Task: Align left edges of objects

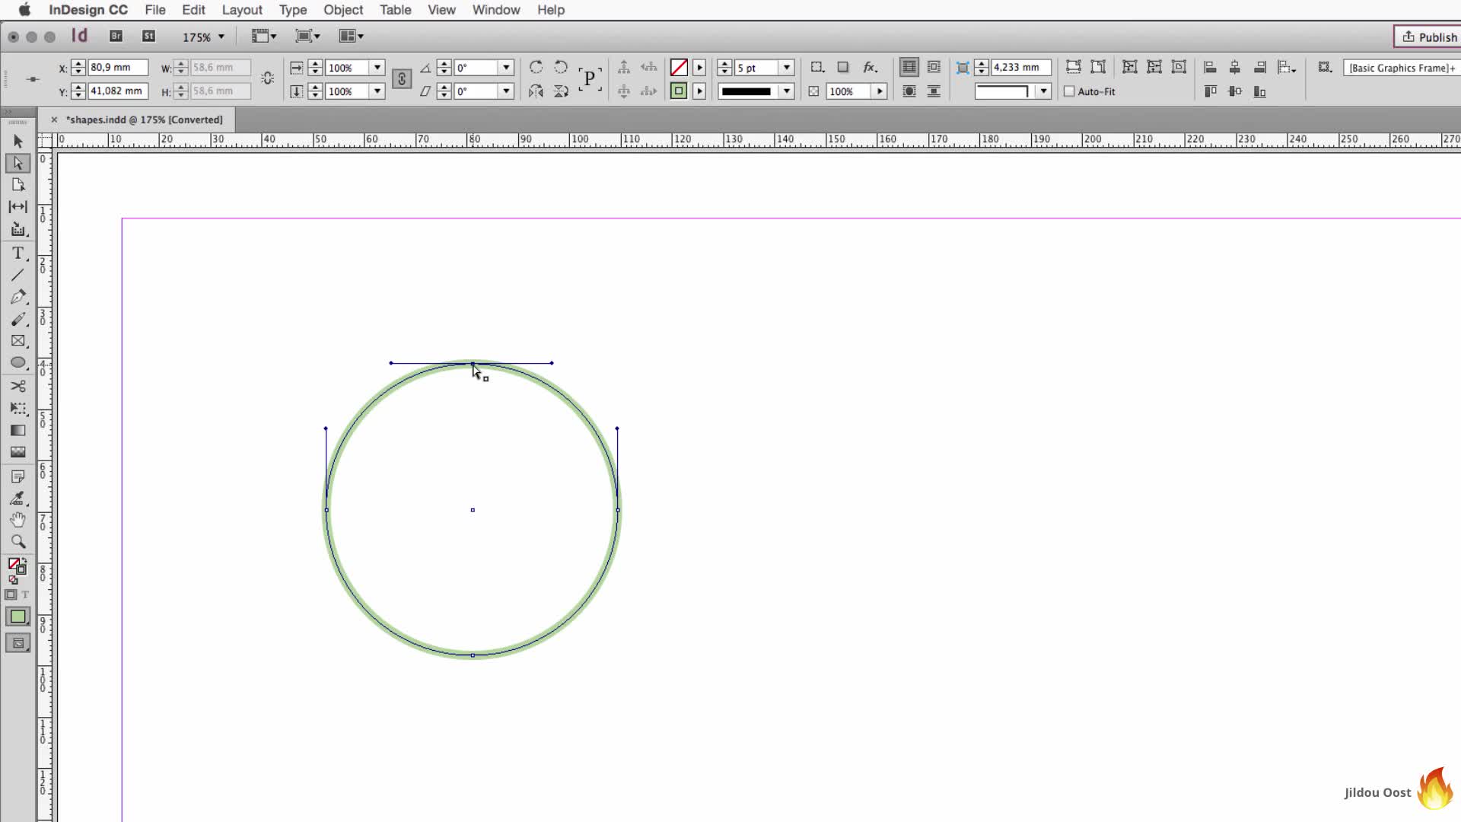Action: pos(1210,67)
